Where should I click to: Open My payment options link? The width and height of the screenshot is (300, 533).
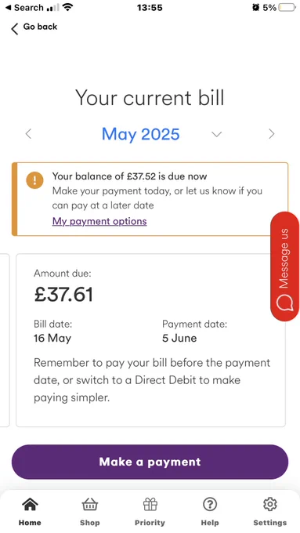tap(99, 221)
